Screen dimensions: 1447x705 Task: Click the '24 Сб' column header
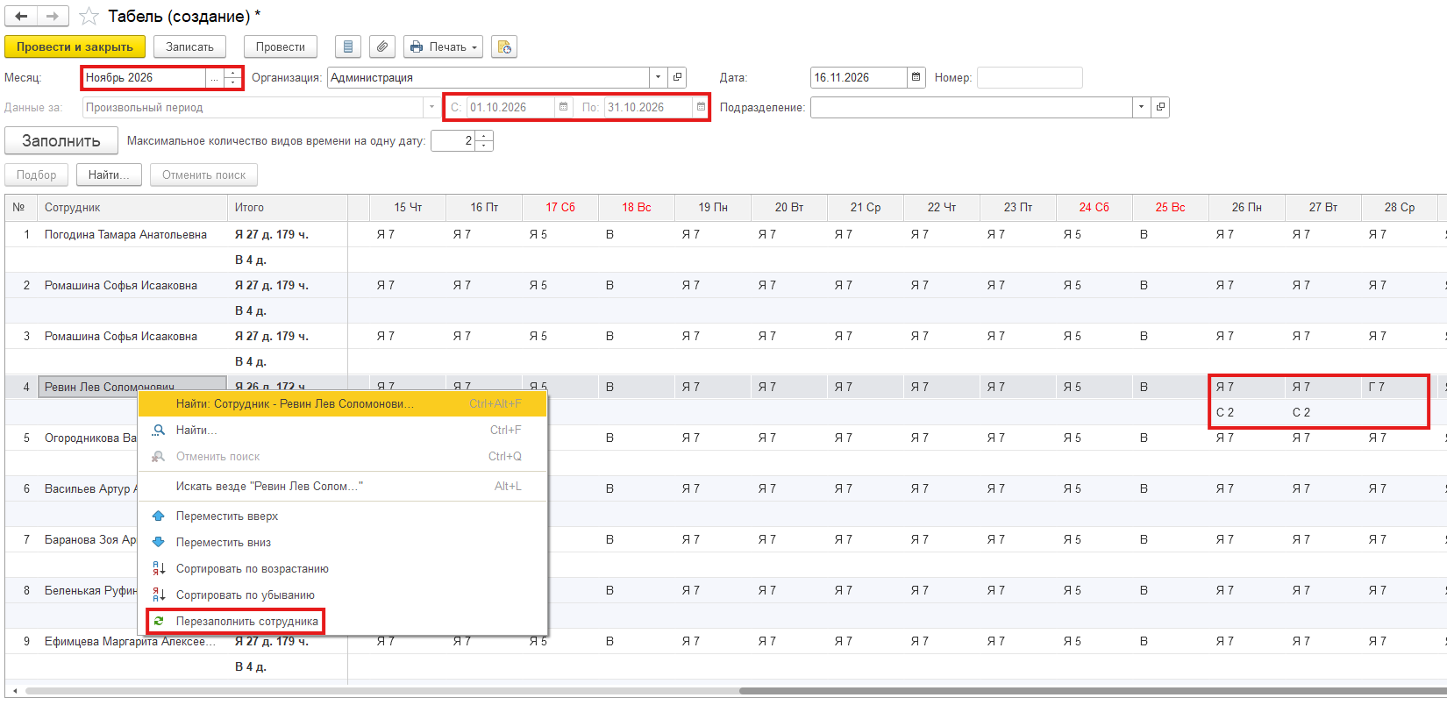pyautogui.click(x=1094, y=208)
